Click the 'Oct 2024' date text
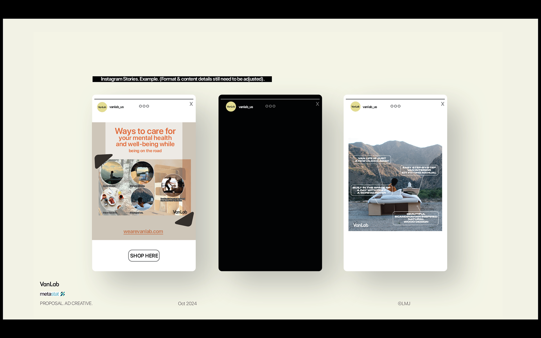The height and width of the screenshot is (338, 541). [x=187, y=304]
